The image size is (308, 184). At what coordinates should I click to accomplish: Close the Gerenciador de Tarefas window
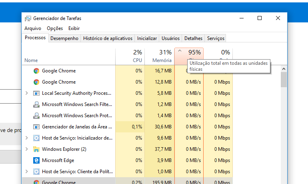(x=278, y=18)
